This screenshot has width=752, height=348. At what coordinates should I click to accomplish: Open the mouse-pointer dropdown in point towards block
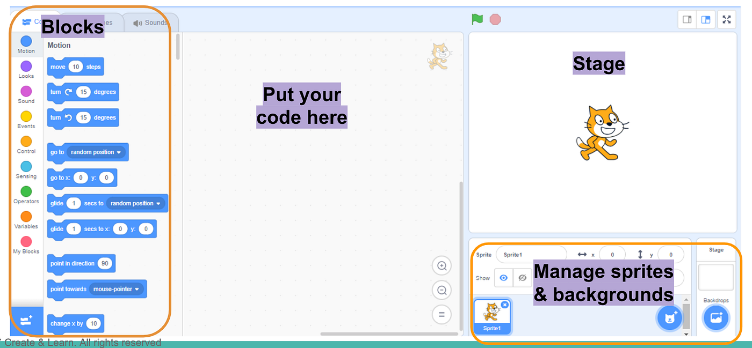[x=118, y=288]
